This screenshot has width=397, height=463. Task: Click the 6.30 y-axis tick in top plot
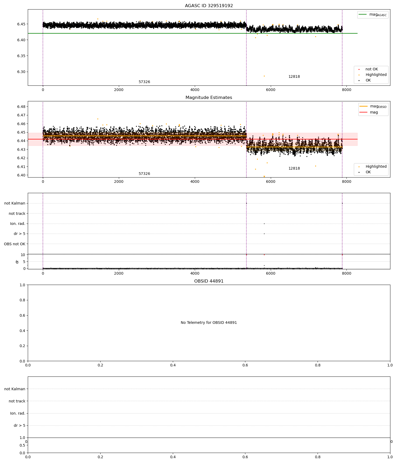[x=21, y=72]
